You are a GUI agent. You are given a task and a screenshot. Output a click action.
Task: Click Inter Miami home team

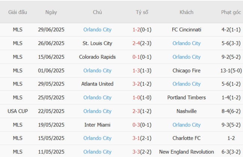click(x=97, y=125)
